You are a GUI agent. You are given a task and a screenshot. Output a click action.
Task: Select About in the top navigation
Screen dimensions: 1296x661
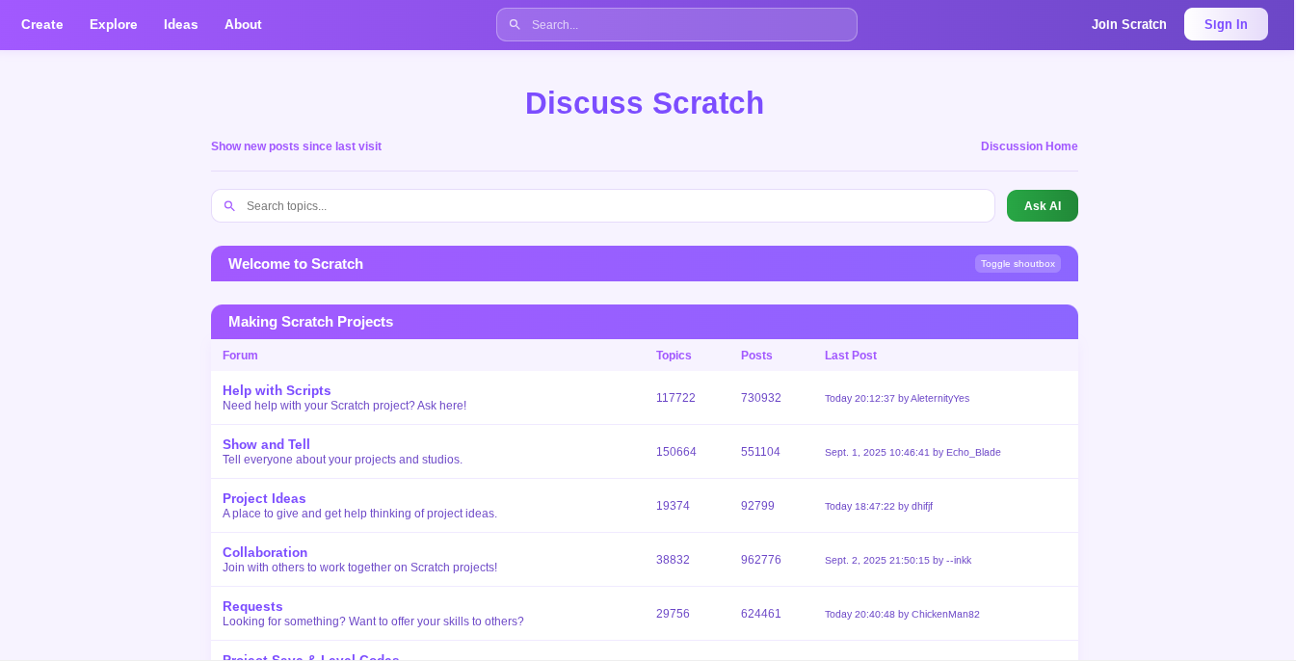(x=243, y=24)
